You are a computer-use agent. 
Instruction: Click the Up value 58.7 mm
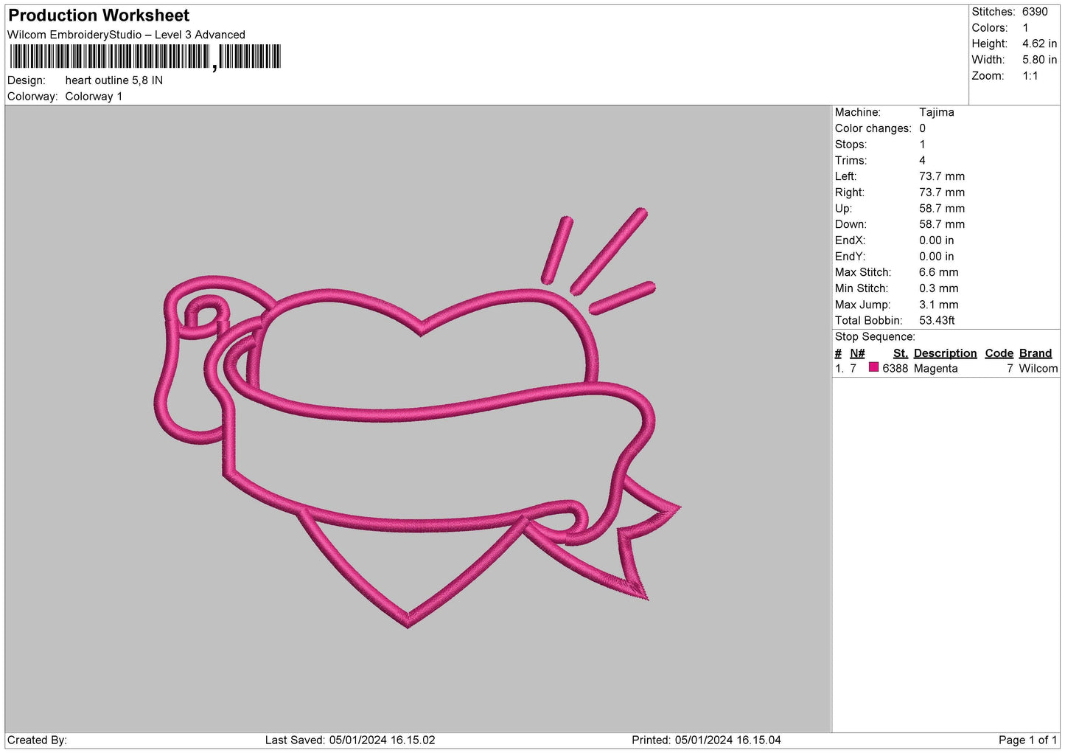click(x=942, y=209)
